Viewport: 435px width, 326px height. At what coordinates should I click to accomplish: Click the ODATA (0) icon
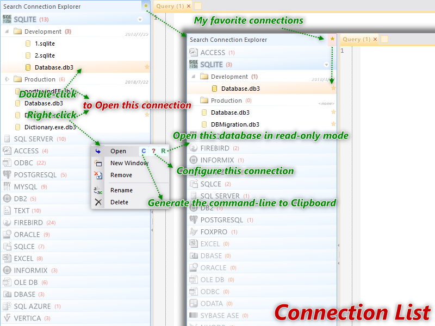(x=194, y=303)
